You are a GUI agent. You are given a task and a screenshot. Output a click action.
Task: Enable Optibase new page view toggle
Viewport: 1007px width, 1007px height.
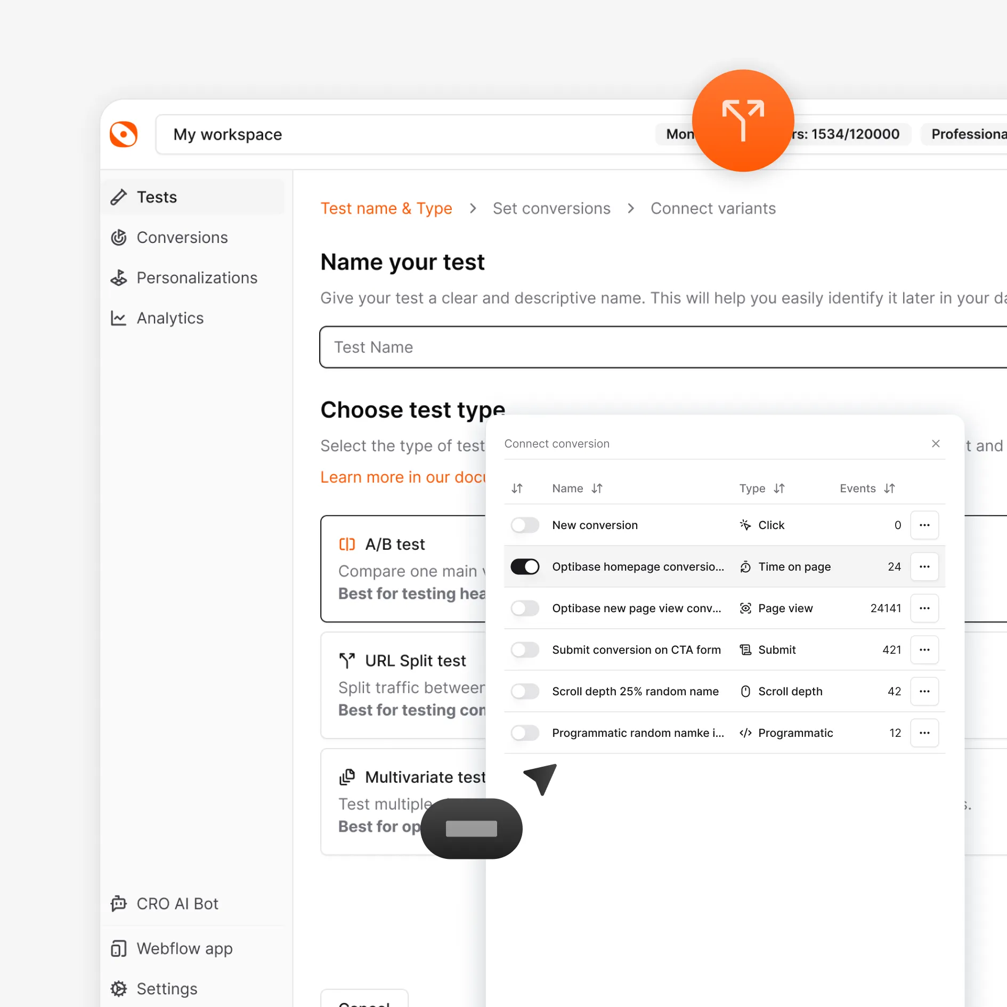(x=525, y=608)
